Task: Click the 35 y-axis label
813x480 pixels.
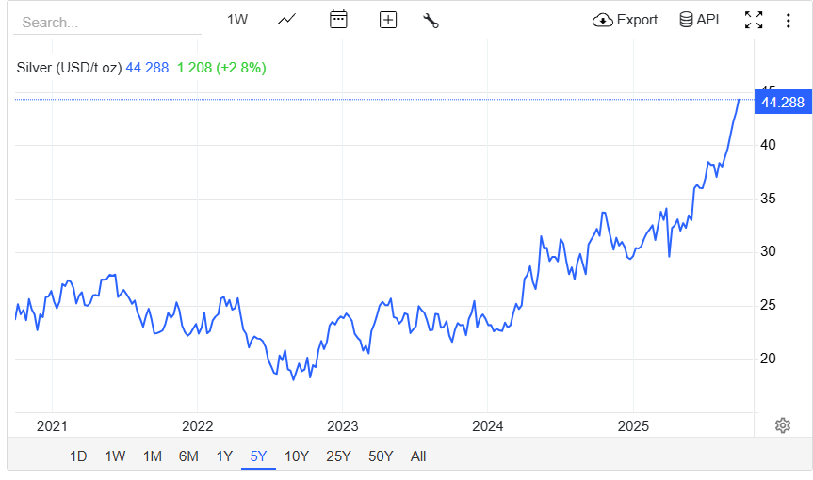Action: tap(768, 199)
